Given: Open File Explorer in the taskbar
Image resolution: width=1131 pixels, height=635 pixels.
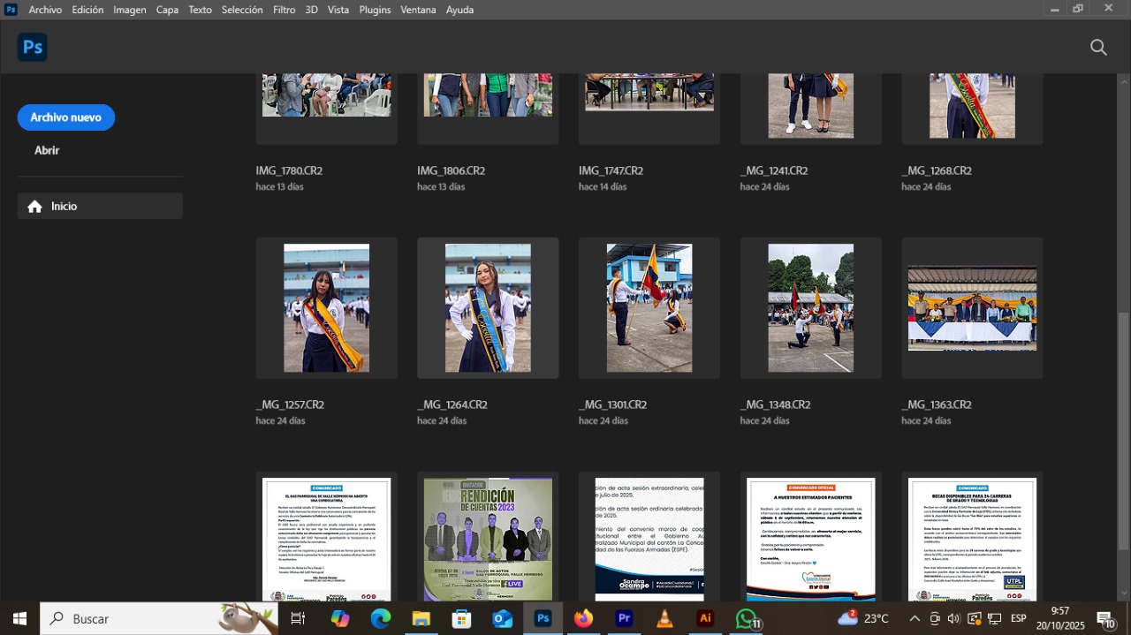Looking at the screenshot, I should coord(421,618).
